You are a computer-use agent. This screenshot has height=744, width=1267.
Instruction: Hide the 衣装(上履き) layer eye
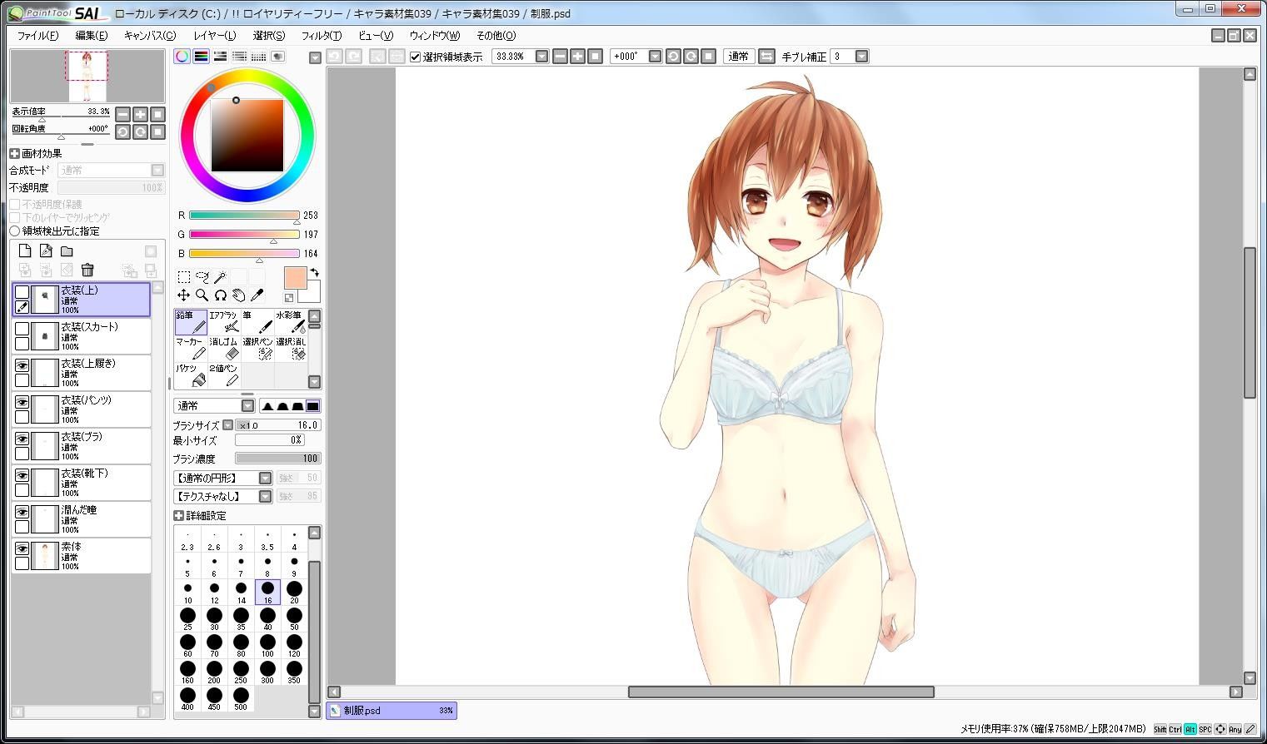(22, 365)
